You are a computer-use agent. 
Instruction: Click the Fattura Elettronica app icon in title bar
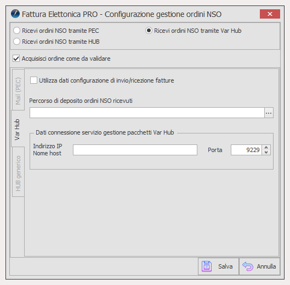[15, 14]
